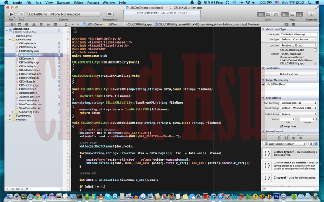Open the Code Snippet Library dropdown
The width and height of the screenshot is (324, 202).
[x=284, y=144]
